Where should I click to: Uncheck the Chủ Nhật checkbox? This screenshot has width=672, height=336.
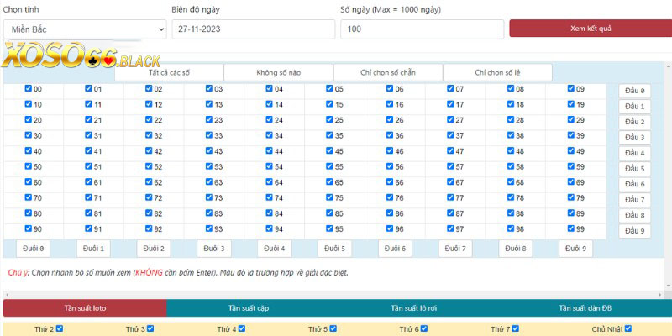coord(627,328)
